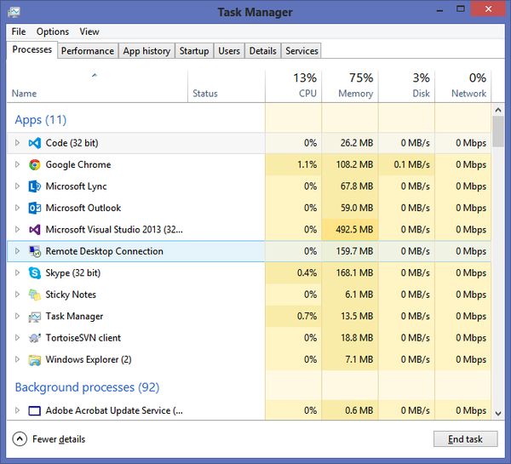Sort processes by CPU column
The height and width of the screenshot is (464, 511).
(x=293, y=86)
